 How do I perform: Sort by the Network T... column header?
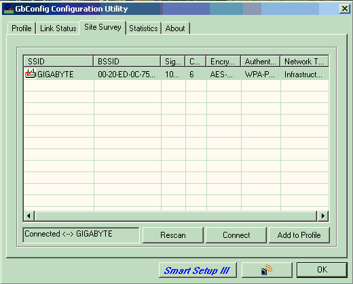click(305, 61)
